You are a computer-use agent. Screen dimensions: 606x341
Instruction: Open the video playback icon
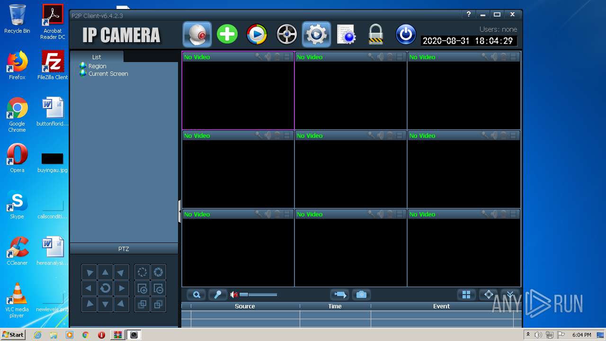click(257, 35)
